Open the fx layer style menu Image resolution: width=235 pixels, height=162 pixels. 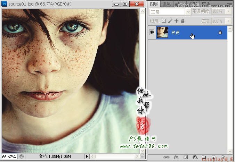[176, 157]
